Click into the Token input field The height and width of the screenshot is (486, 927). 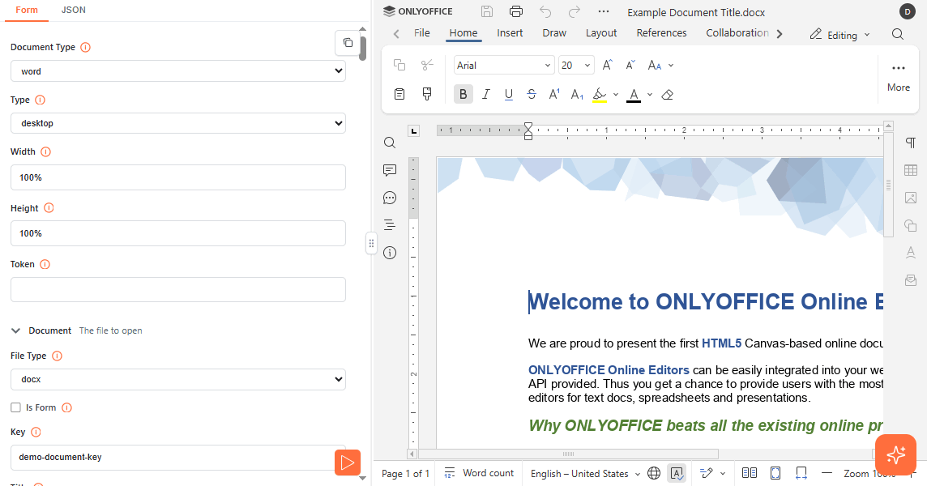tap(177, 289)
